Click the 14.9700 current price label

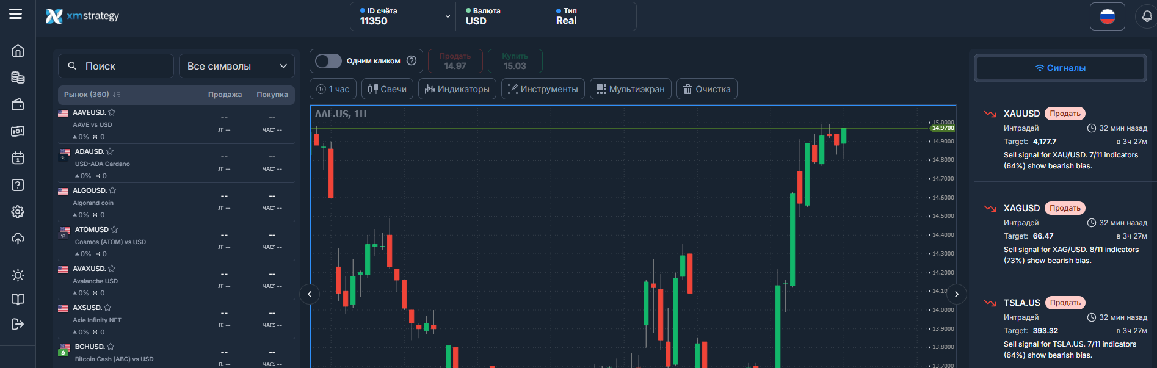coord(943,128)
